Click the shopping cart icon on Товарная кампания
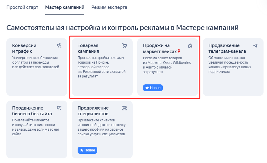The width and height of the screenshot is (267, 163). pos(125,46)
